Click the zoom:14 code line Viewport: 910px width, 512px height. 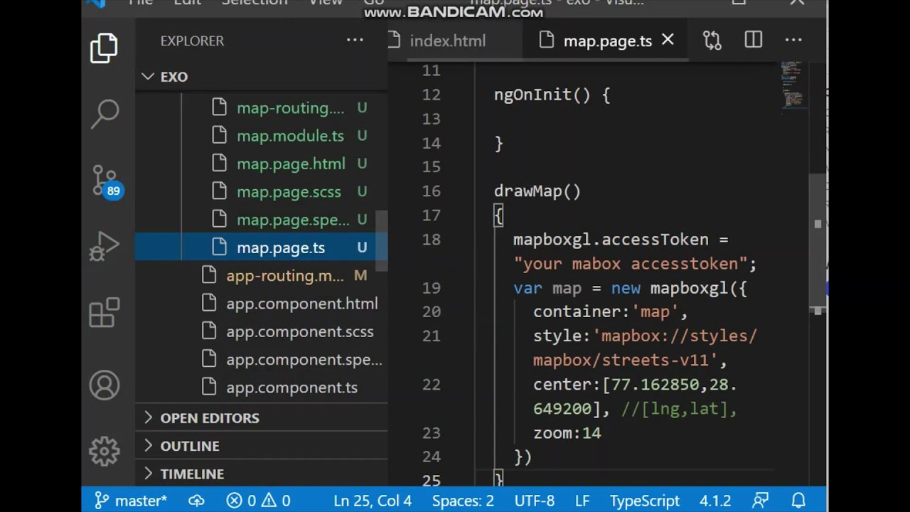[x=567, y=433]
